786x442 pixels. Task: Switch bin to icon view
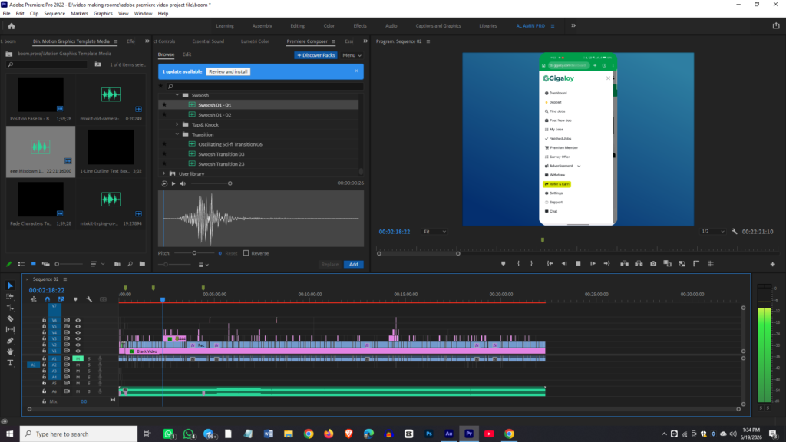34,264
